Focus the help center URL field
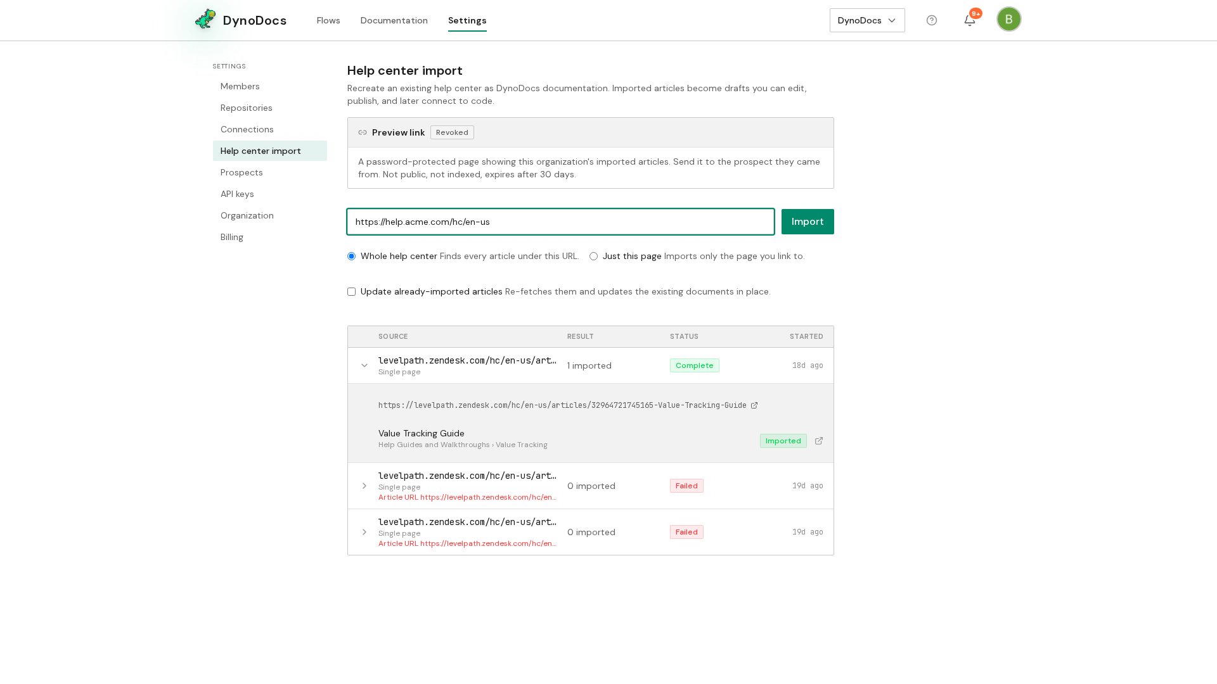Viewport: 1217px width, 684px height. 560,222
